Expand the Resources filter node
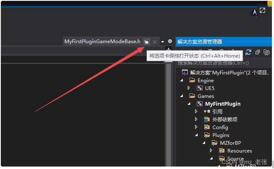 pyautogui.click(x=211, y=150)
